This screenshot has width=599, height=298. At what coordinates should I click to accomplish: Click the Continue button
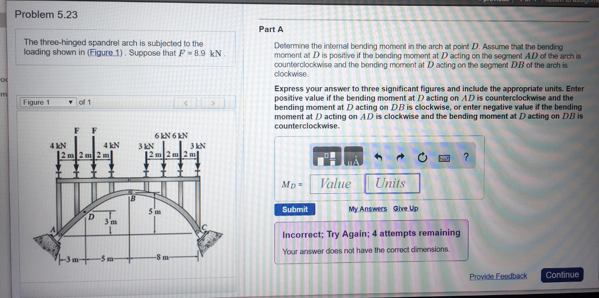(562, 275)
